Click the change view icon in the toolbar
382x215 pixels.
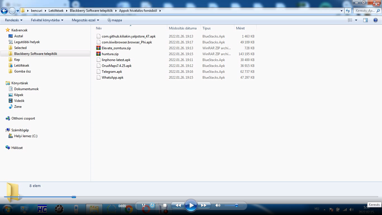(350, 20)
